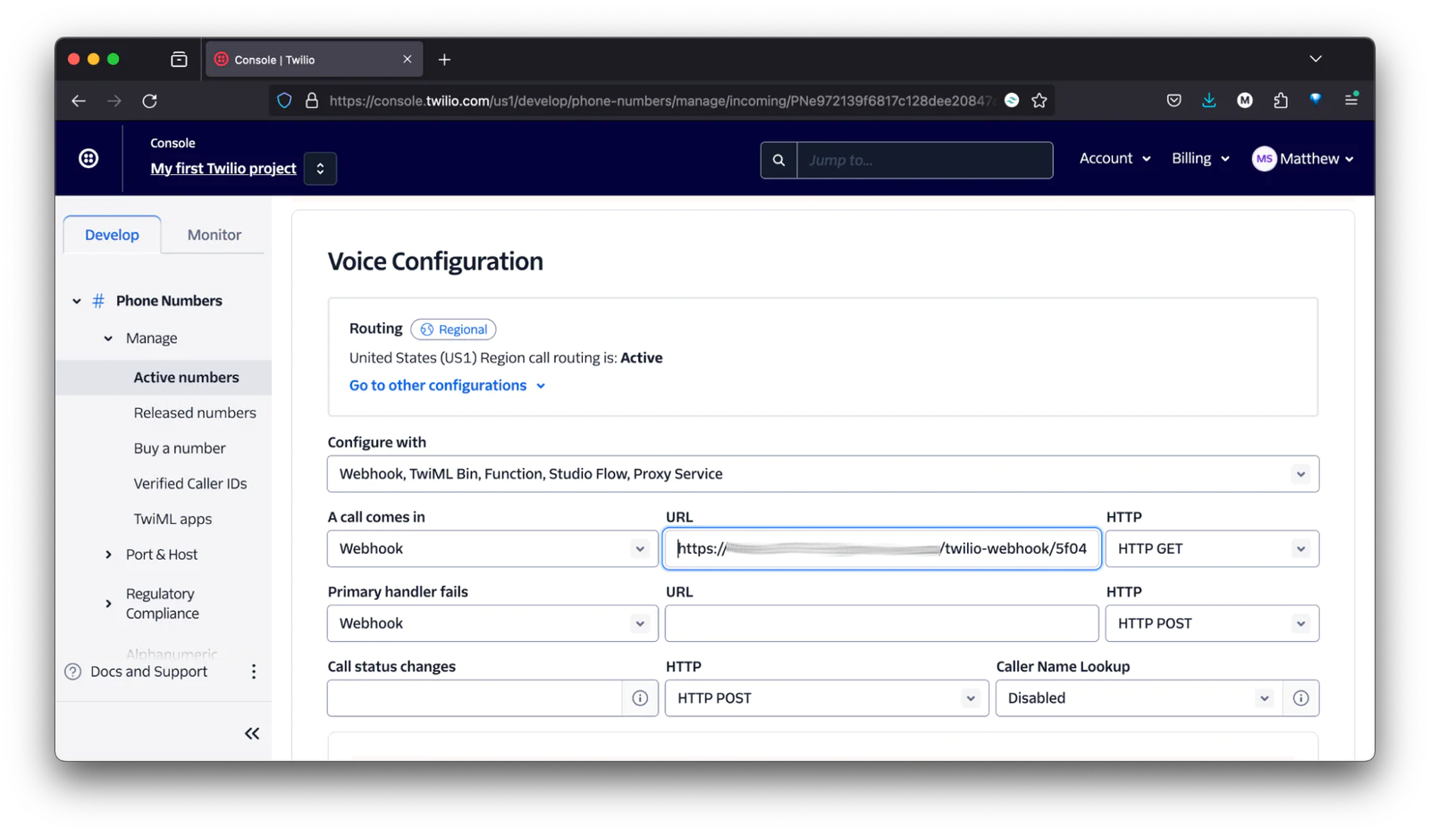Click the Regional routing badge

pos(454,329)
